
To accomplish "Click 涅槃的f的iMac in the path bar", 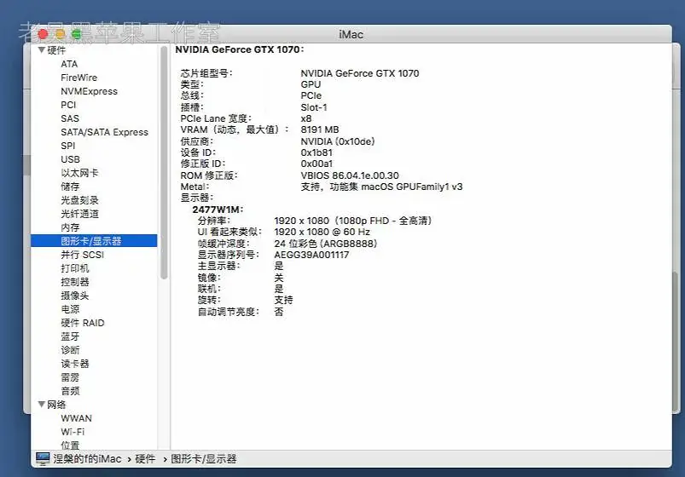I will pos(87,458).
